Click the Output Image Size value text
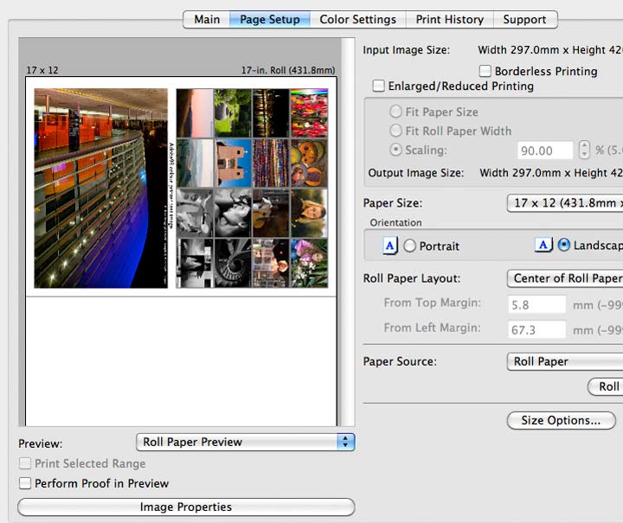This screenshot has height=523, width=623. (x=551, y=173)
